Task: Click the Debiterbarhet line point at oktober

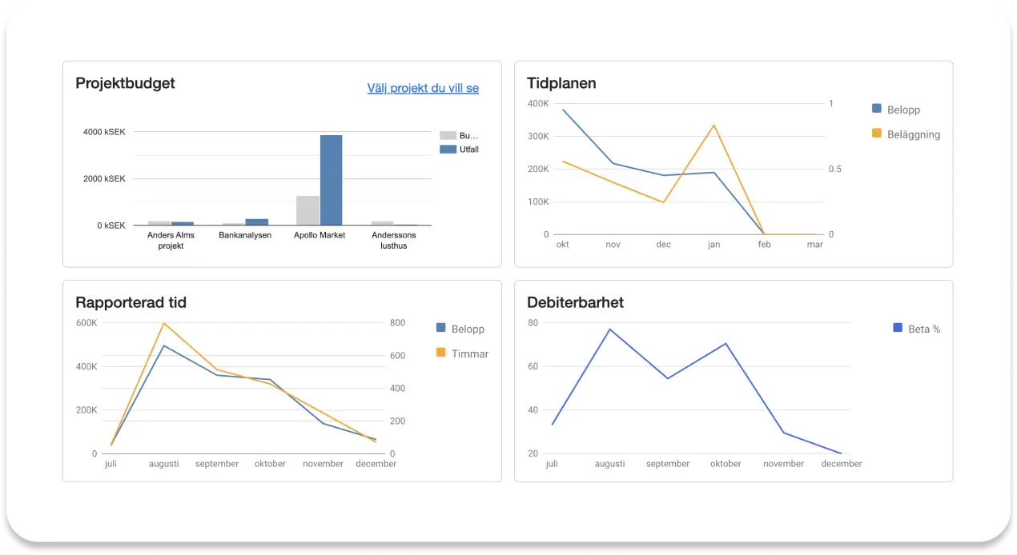Action: (726, 344)
